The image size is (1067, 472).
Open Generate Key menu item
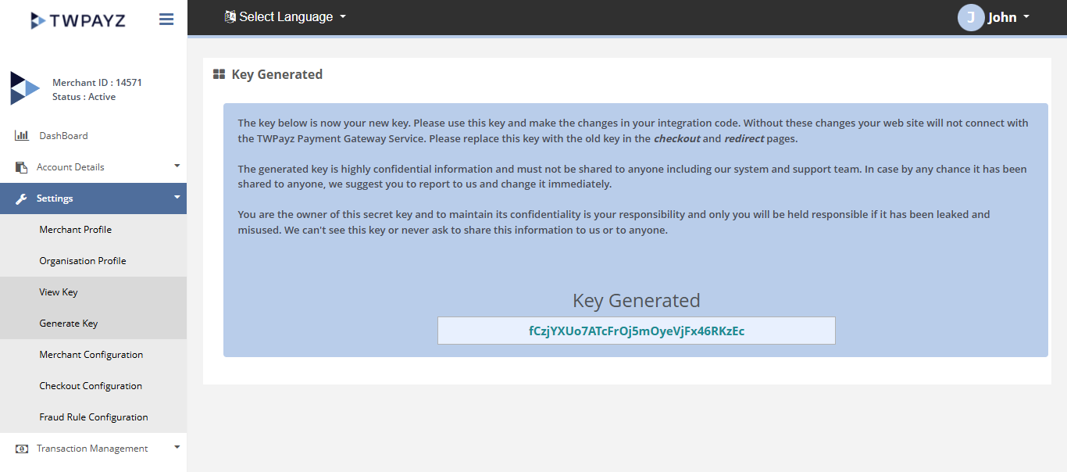tap(69, 324)
